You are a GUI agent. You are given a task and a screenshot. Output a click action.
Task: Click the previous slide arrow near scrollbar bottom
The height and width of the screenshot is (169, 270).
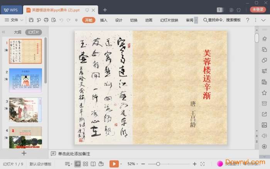257,136
